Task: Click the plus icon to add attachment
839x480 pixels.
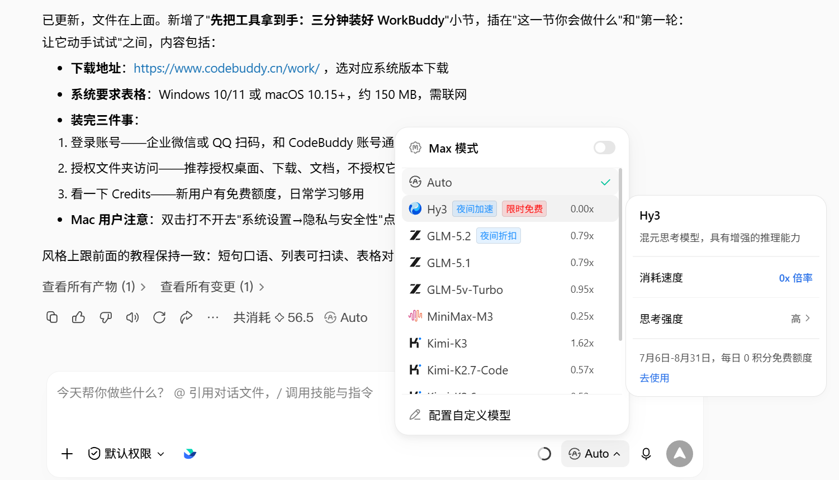Action: coord(67,454)
